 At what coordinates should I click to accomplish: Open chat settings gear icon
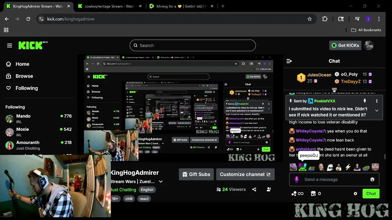(355, 193)
